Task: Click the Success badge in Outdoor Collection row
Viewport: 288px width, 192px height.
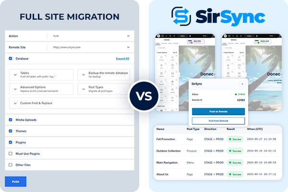Action: (x=235, y=151)
